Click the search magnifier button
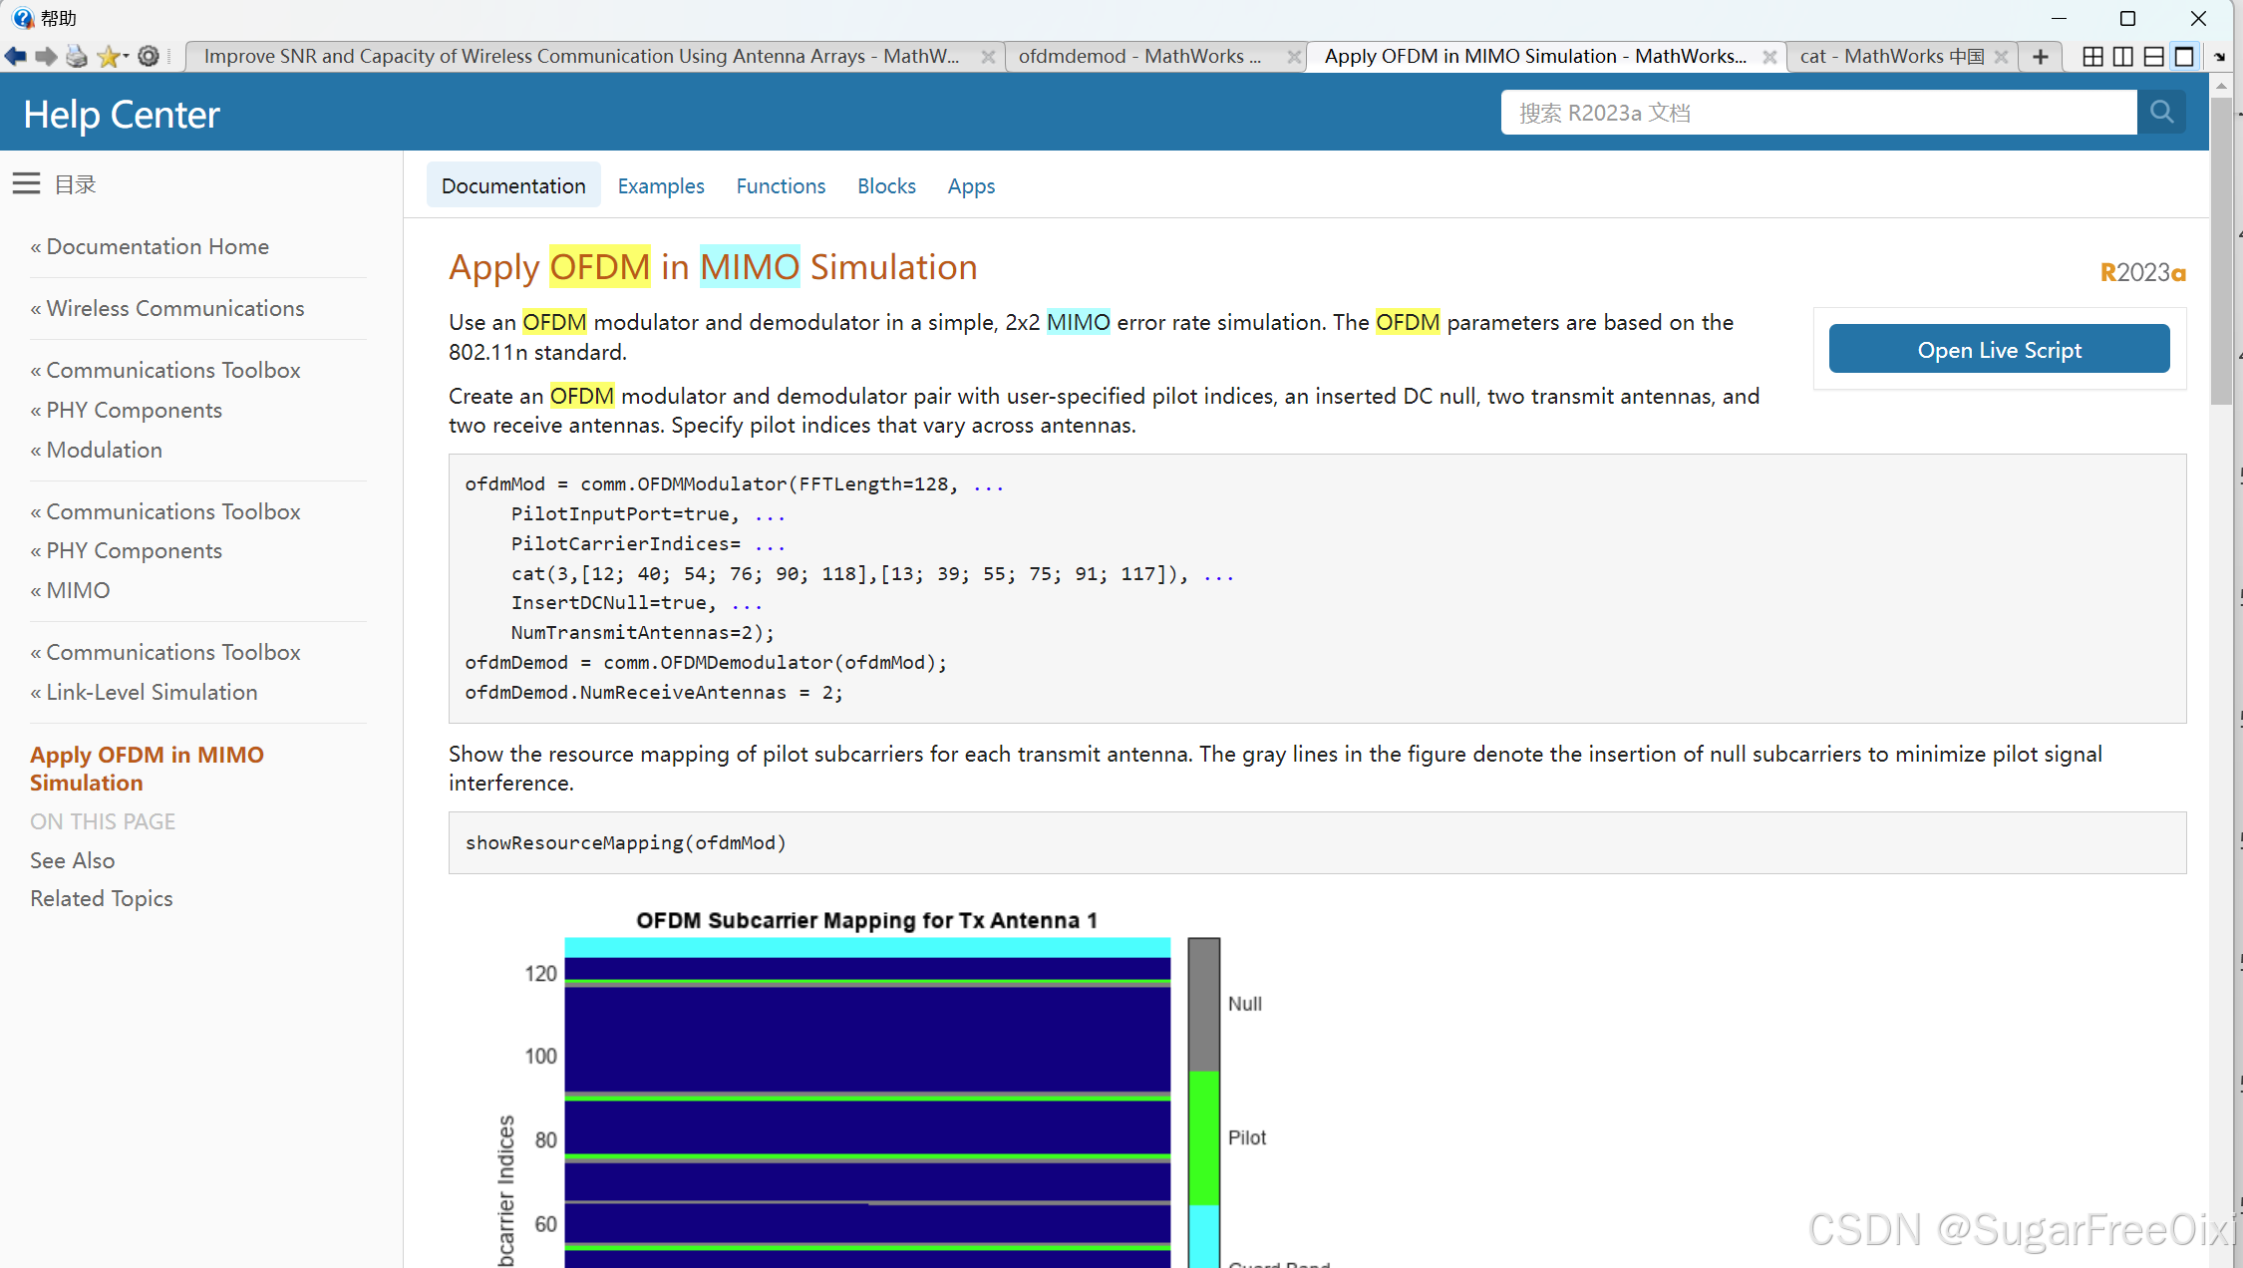The height and width of the screenshot is (1268, 2243). 2161,113
